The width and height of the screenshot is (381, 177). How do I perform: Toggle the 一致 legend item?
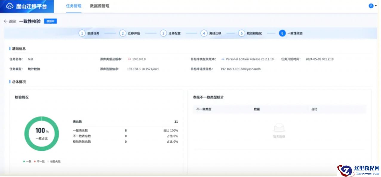pyautogui.click(x=27, y=161)
